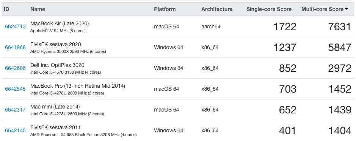Click the ID column header
The image size is (356, 141).
pos(6,9)
